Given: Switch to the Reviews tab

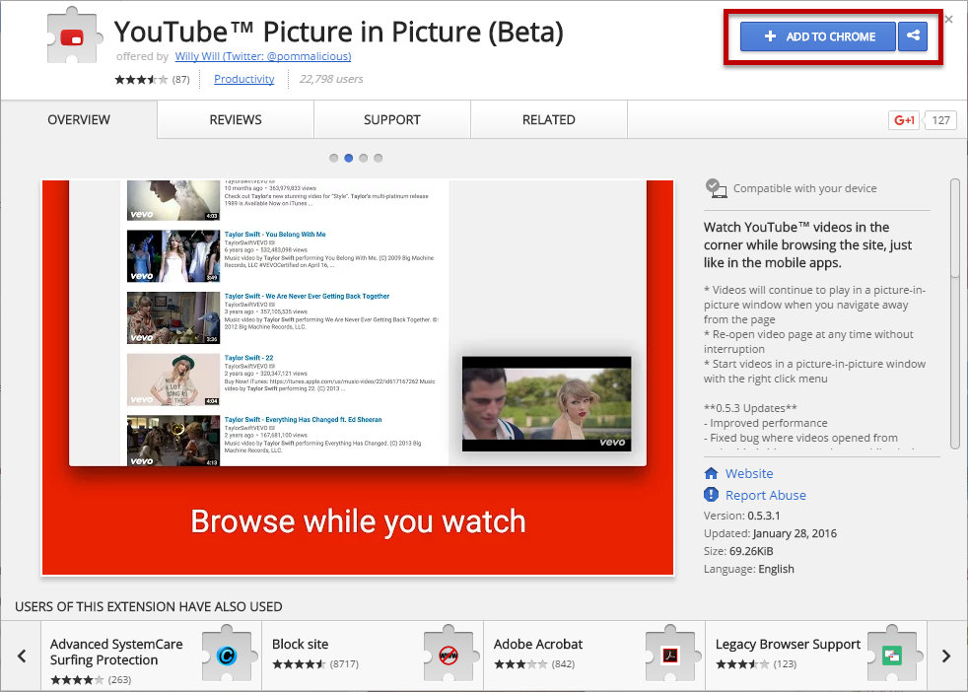Looking at the screenshot, I should (236, 119).
